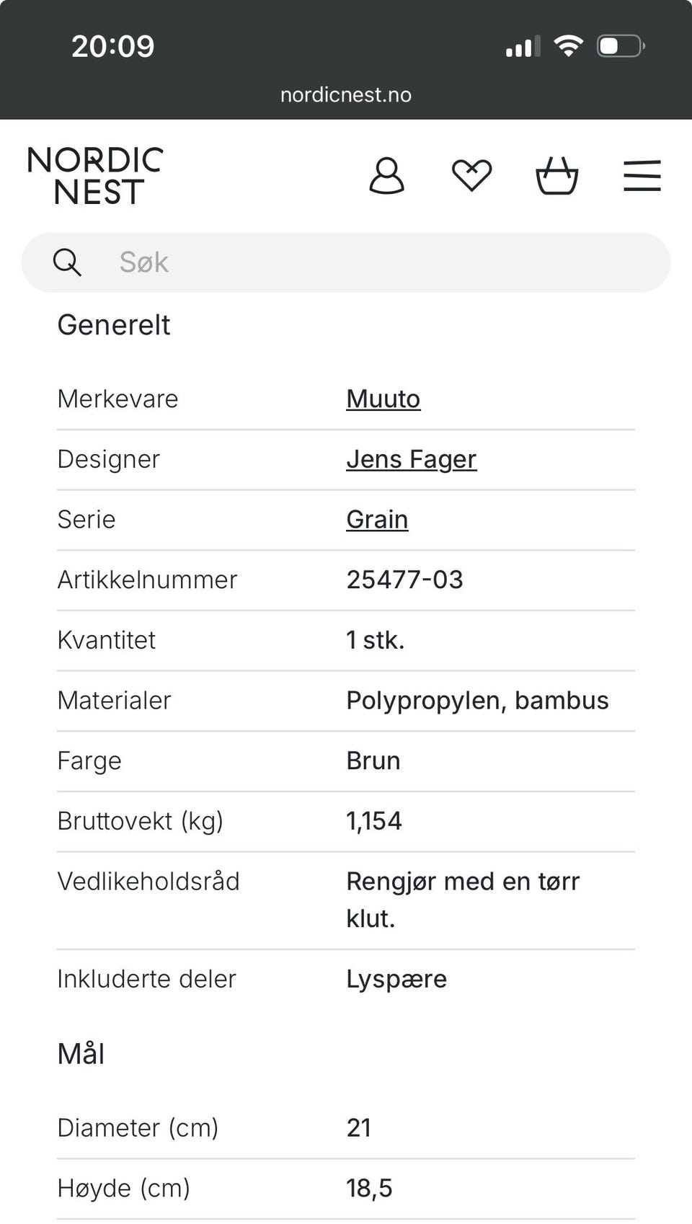692x1224 pixels.
Task: Click in the Søk search field
Action: coord(375,262)
